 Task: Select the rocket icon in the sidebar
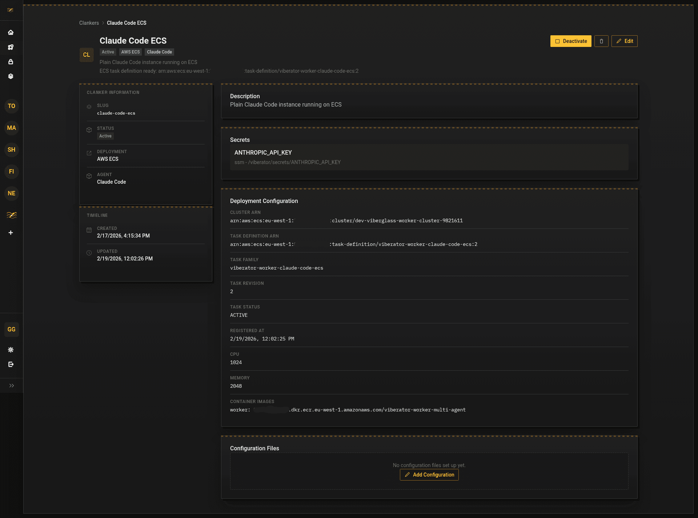(x=11, y=47)
